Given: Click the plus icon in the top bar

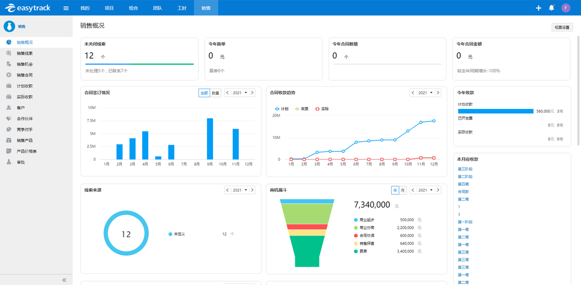Looking at the screenshot, I should tap(538, 8).
